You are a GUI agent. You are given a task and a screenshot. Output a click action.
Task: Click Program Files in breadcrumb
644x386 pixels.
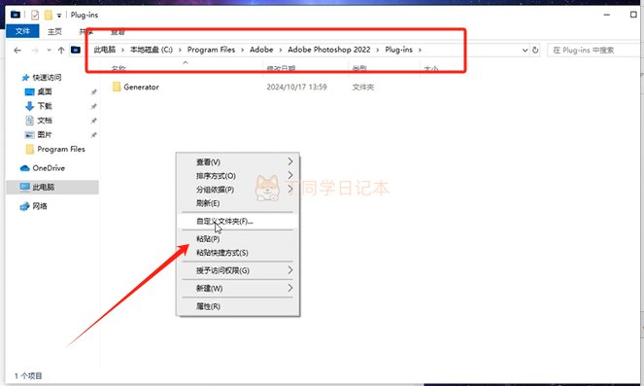tap(211, 50)
